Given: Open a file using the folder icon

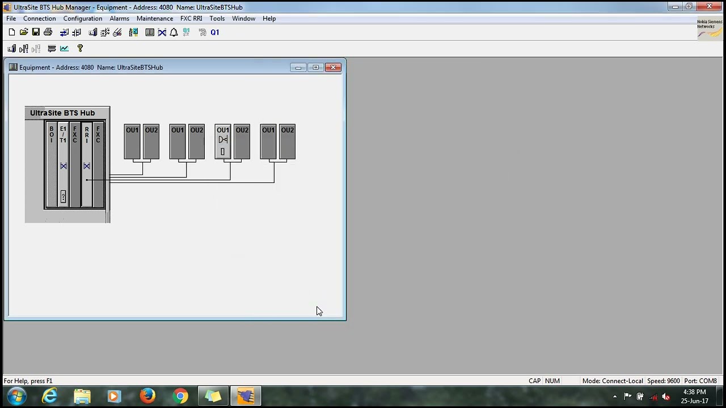Looking at the screenshot, I should tap(24, 32).
